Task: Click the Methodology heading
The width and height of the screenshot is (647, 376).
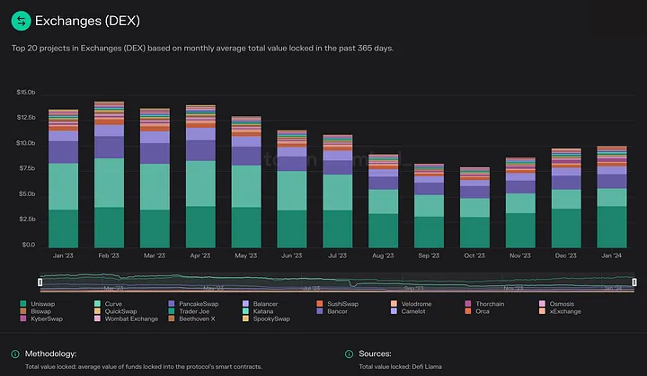Action: 50,354
